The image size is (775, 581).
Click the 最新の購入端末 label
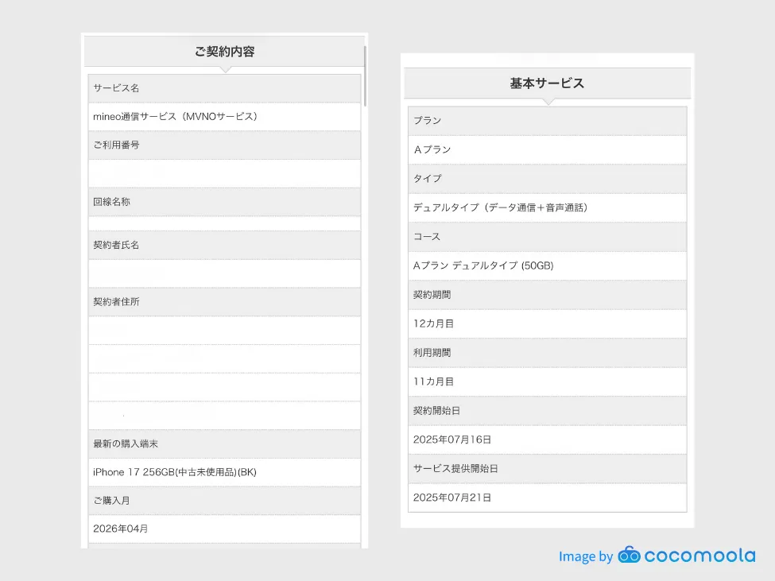click(x=126, y=443)
